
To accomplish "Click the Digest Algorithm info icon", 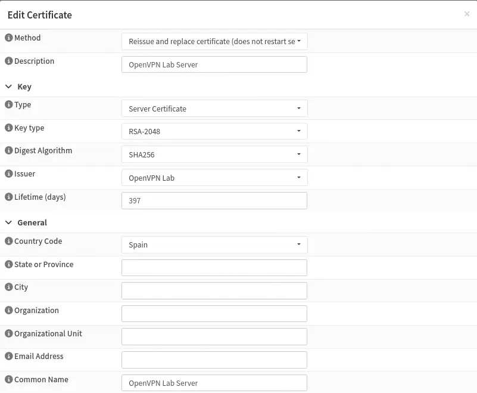I will [9, 151].
